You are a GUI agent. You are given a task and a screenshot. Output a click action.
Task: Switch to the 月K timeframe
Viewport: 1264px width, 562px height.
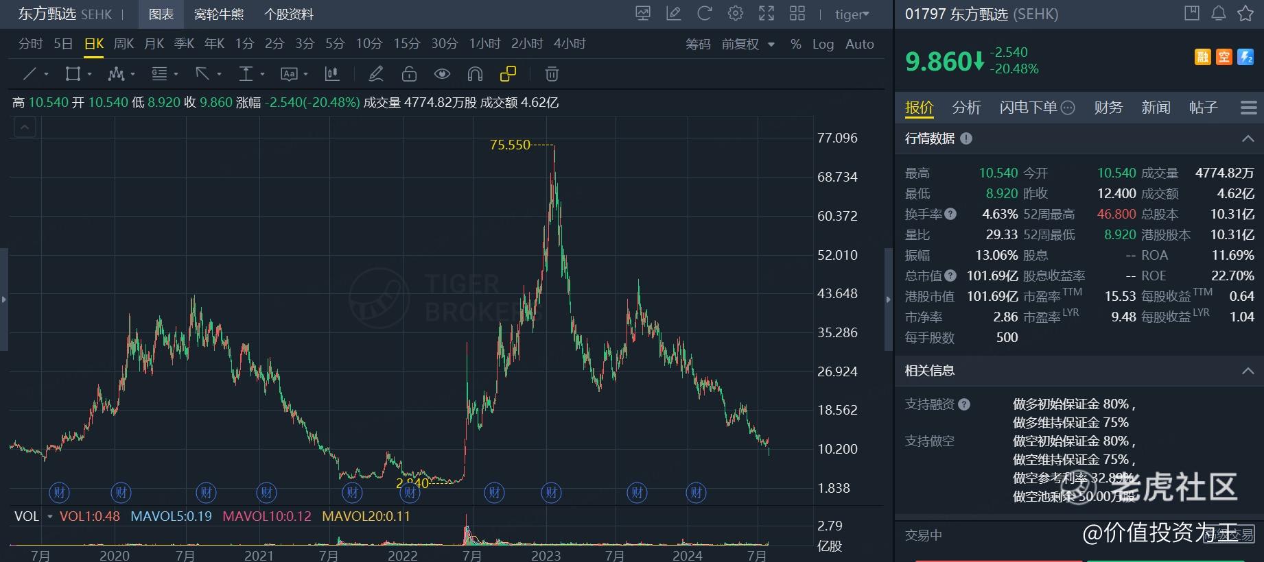154,44
